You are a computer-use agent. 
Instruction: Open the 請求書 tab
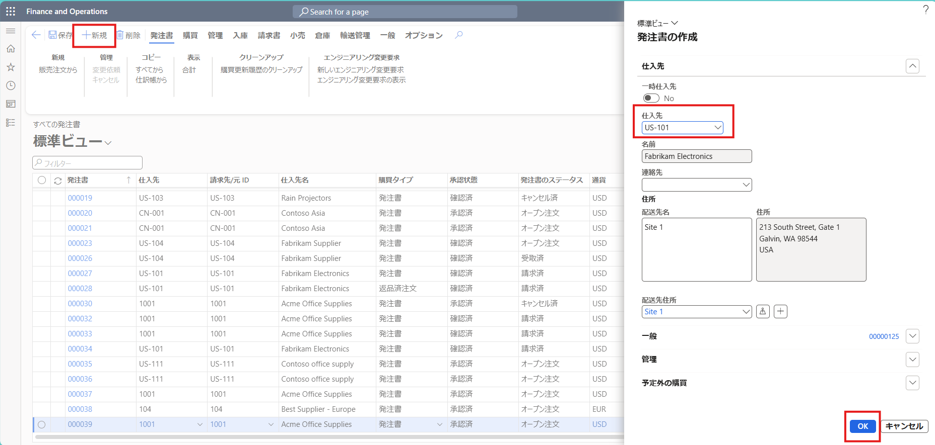(x=269, y=35)
